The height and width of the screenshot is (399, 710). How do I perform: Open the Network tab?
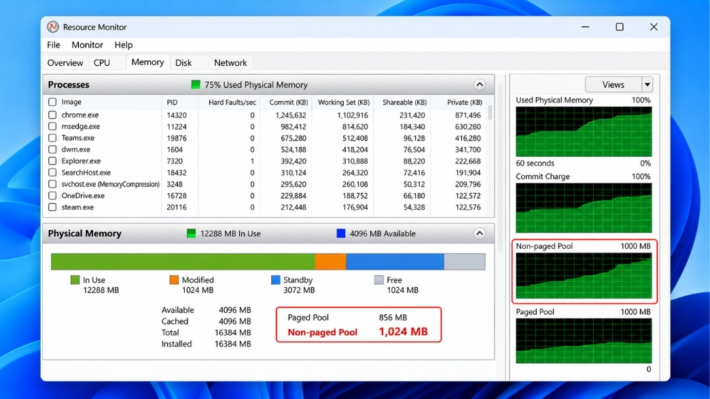pos(230,63)
